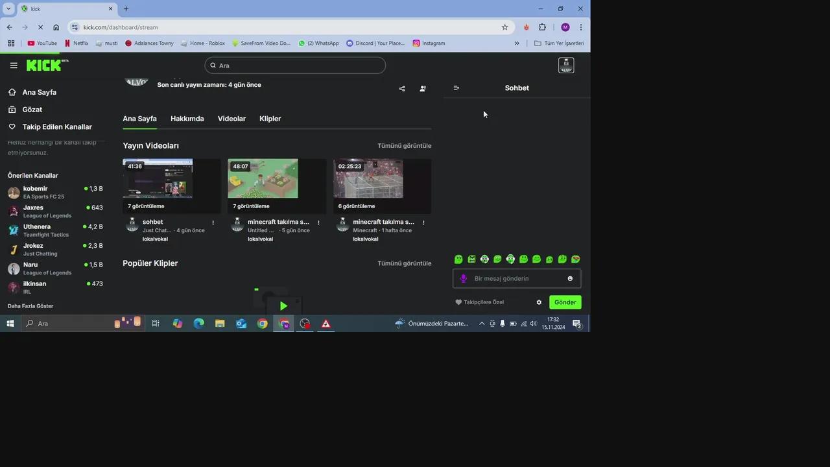Open the Windows Start menu

(x=10, y=324)
